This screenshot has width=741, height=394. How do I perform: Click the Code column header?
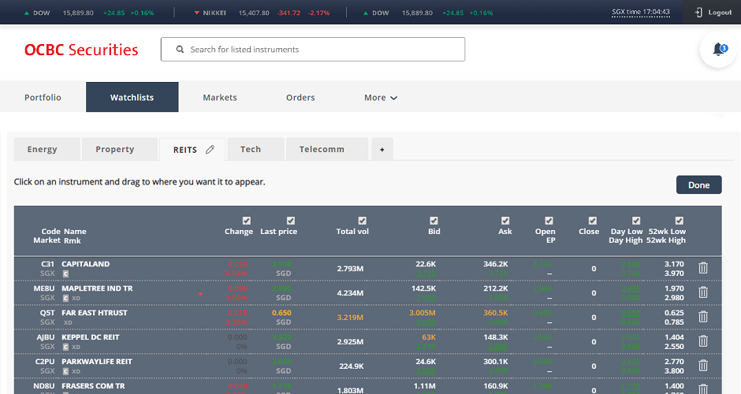point(50,232)
